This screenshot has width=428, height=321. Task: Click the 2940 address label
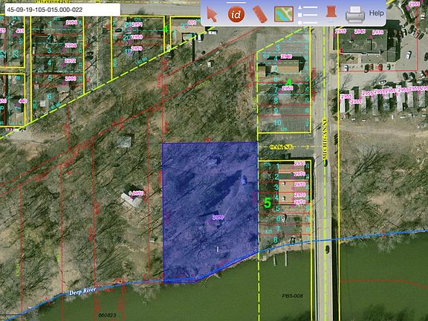286,56
